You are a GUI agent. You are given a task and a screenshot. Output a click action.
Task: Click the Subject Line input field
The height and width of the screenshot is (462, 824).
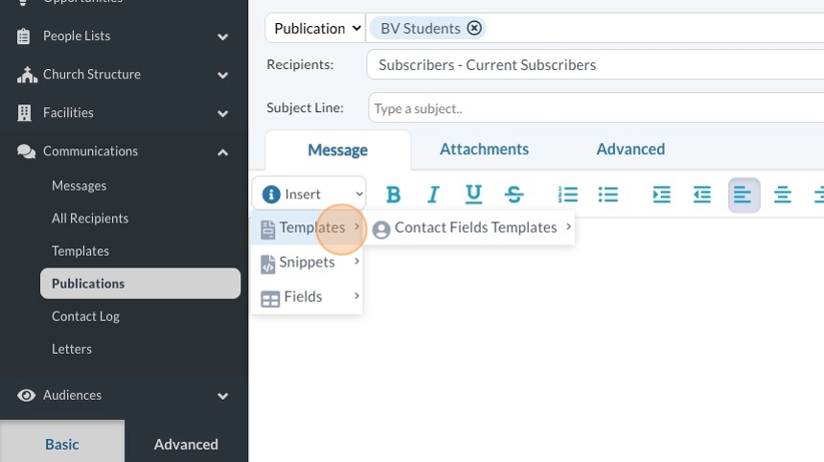(x=594, y=108)
